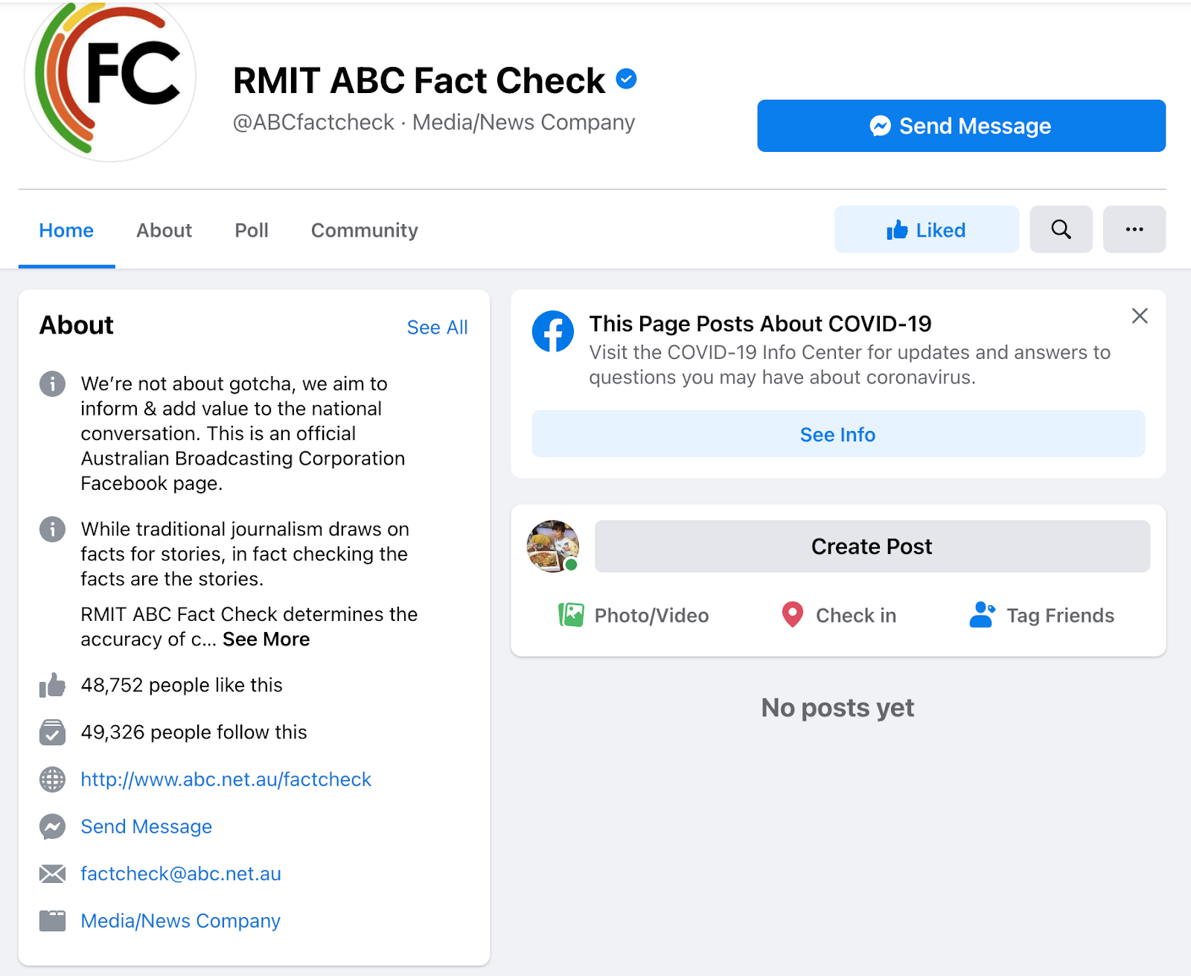Open the Poll tab
Image resolution: width=1191 pixels, height=976 pixels.
[x=252, y=230]
